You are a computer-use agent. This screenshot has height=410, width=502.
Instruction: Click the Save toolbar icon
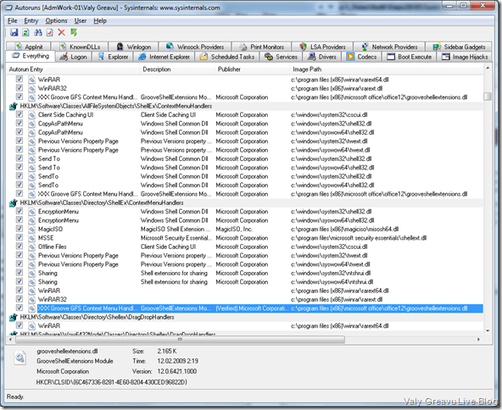(14, 32)
